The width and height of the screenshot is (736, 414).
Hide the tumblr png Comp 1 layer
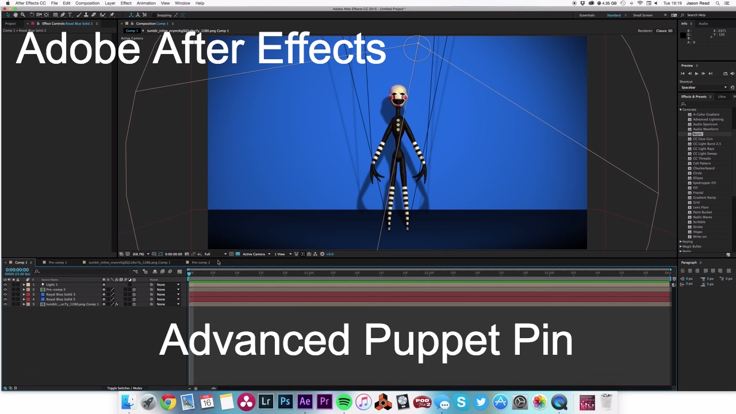[5, 304]
